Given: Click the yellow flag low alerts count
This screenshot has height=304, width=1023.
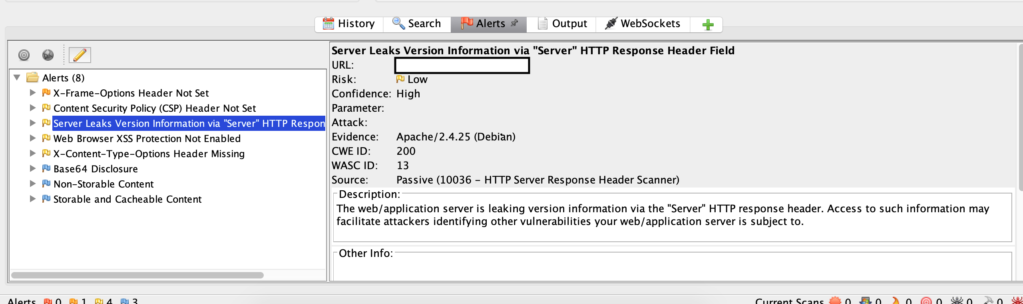Looking at the screenshot, I should click(x=104, y=301).
